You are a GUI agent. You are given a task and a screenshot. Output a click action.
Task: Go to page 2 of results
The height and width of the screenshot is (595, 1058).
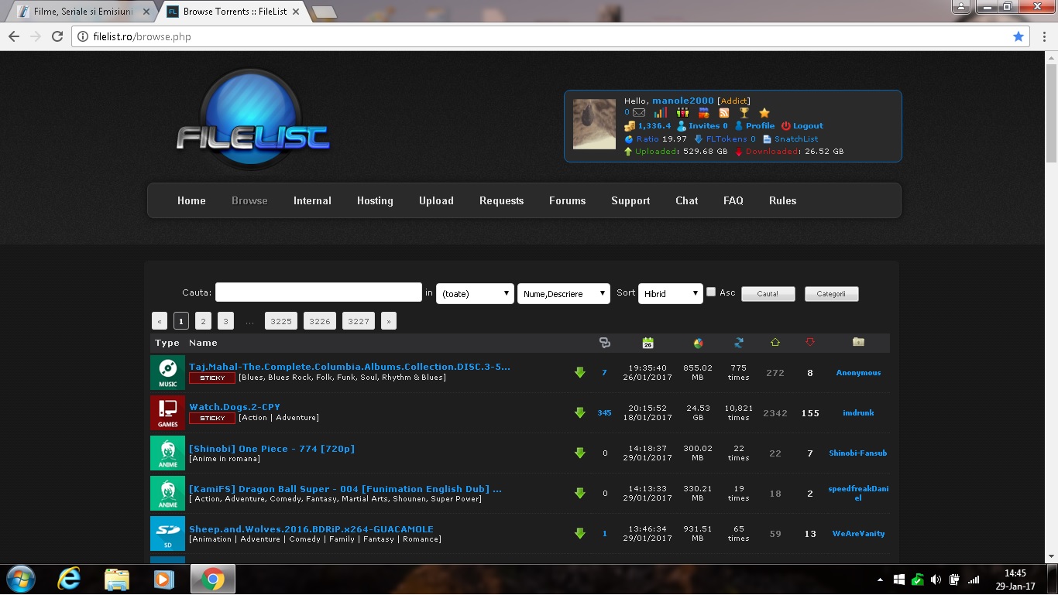pos(203,321)
